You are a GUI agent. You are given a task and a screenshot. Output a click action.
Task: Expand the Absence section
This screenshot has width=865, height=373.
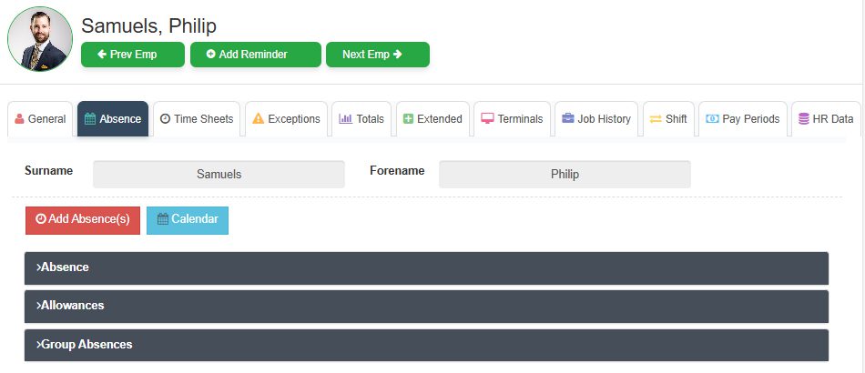pos(426,267)
